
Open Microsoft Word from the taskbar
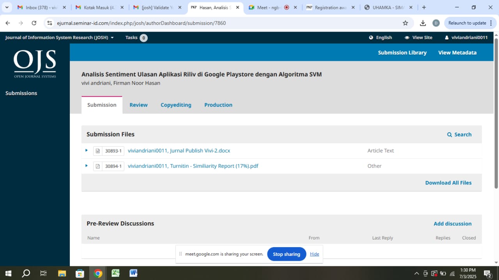tap(133, 273)
